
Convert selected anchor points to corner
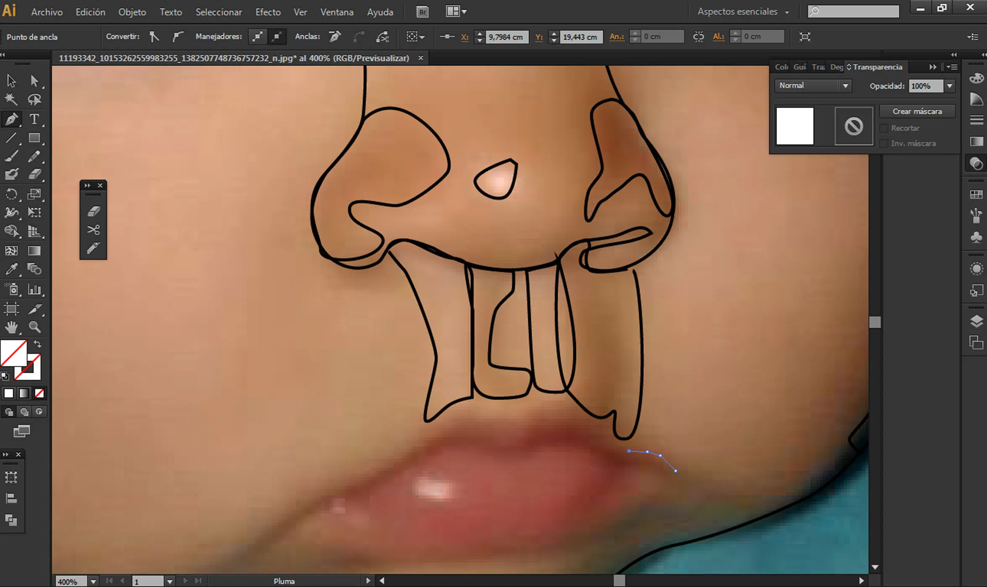click(154, 37)
